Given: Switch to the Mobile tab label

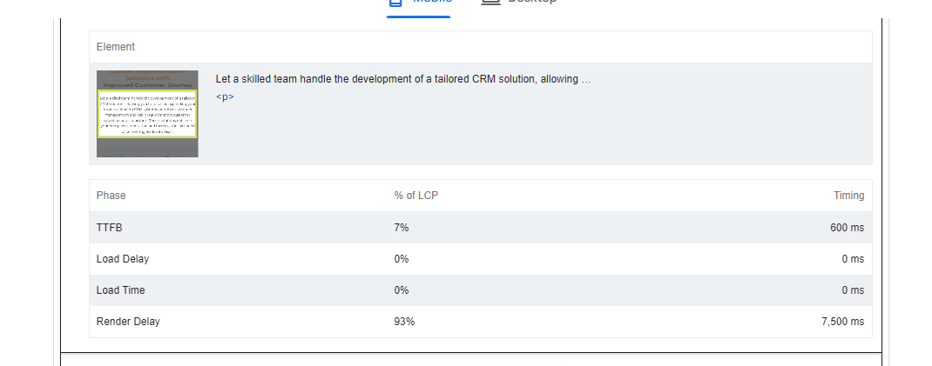Looking at the screenshot, I should (x=432, y=2).
